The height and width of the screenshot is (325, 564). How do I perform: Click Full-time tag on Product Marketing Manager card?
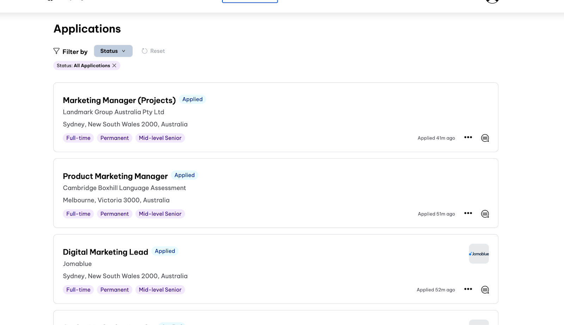tap(78, 214)
